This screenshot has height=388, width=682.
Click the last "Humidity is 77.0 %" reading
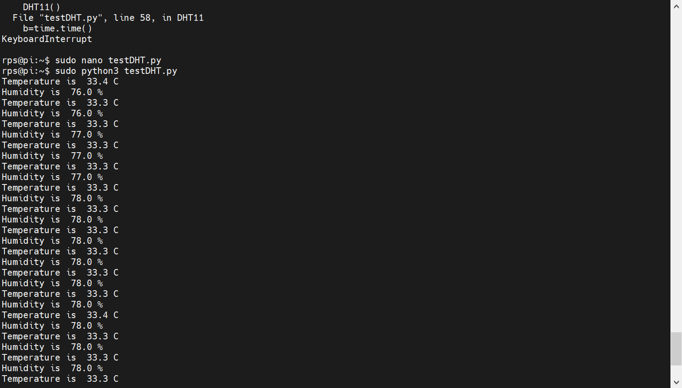(x=52, y=177)
